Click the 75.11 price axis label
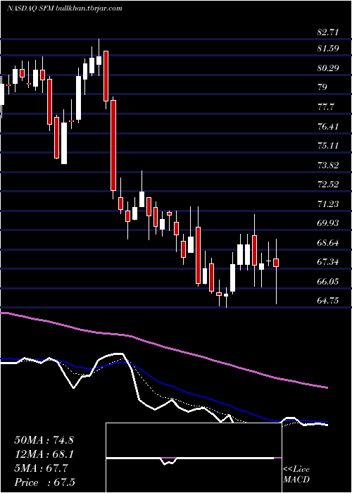 click(327, 146)
